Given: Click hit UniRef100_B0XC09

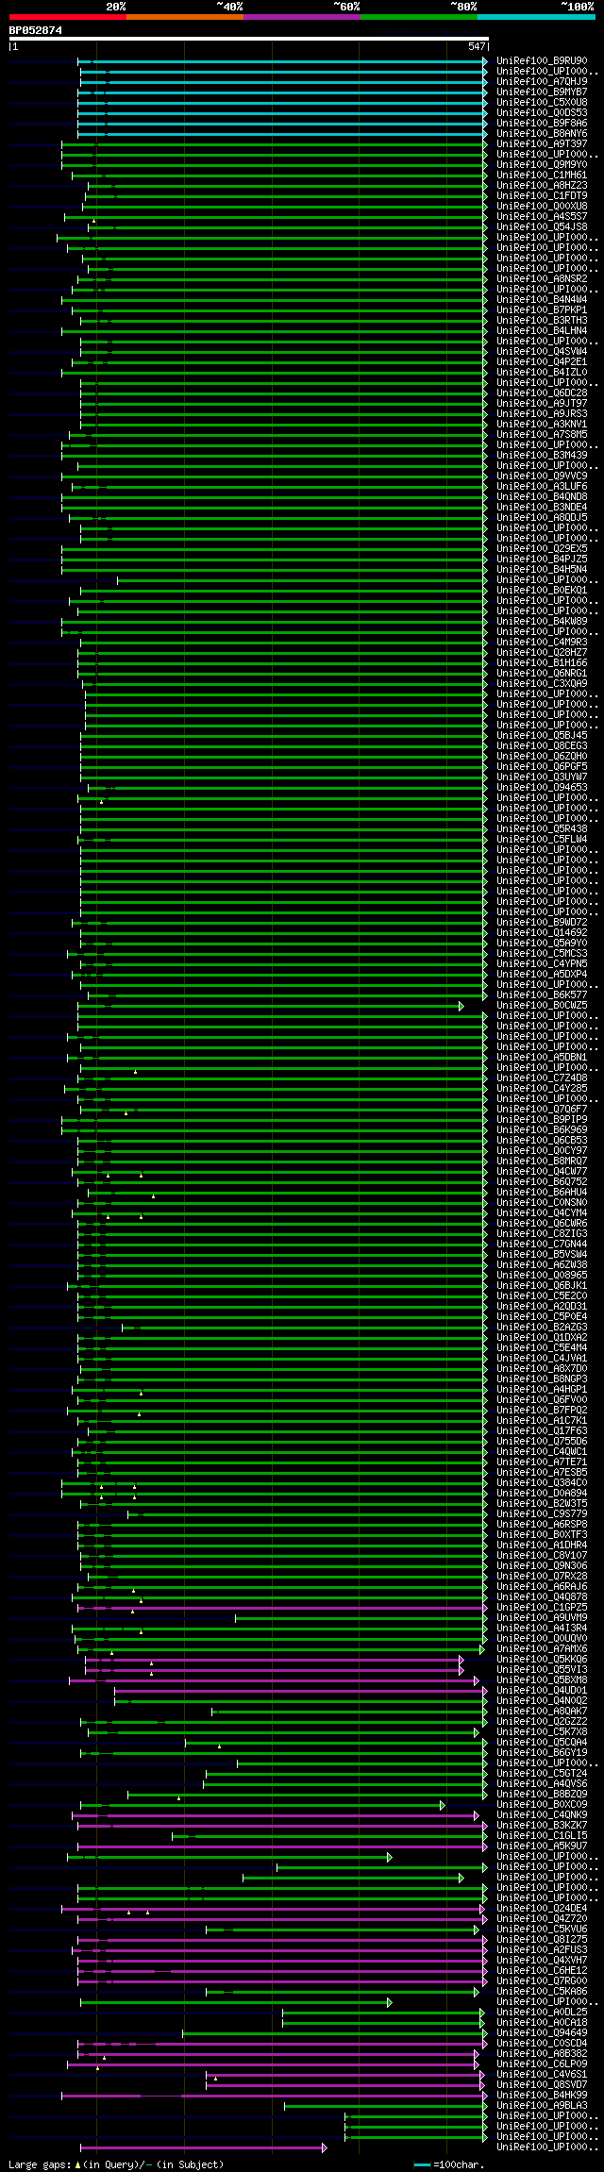Looking at the screenshot, I should tap(542, 1805).
